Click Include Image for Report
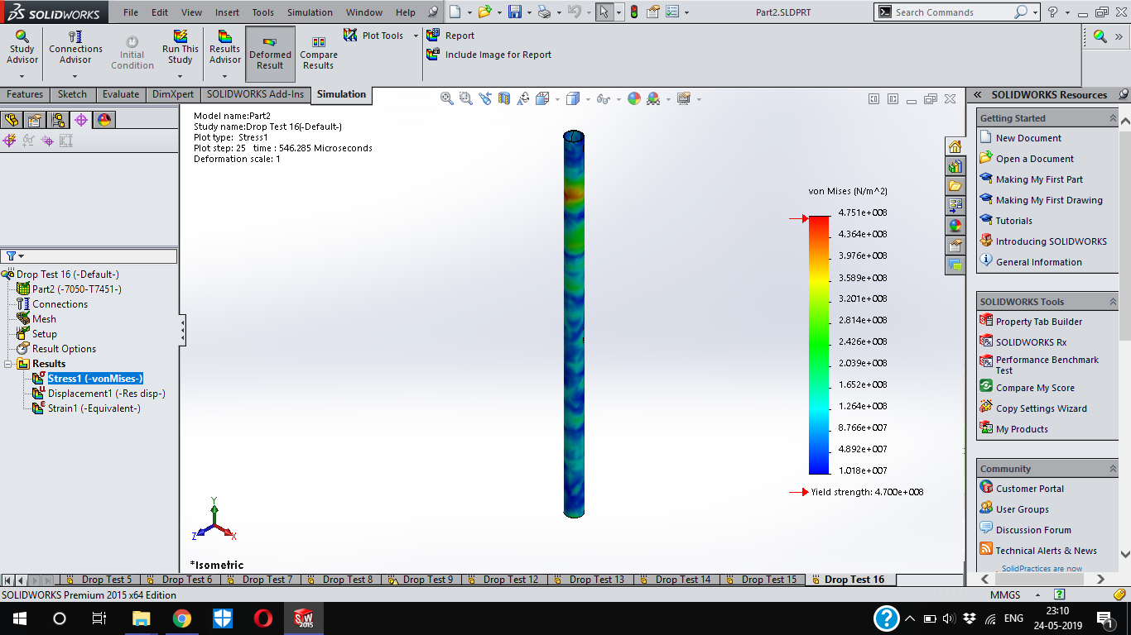Image resolution: width=1131 pixels, height=635 pixels. (x=488, y=55)
